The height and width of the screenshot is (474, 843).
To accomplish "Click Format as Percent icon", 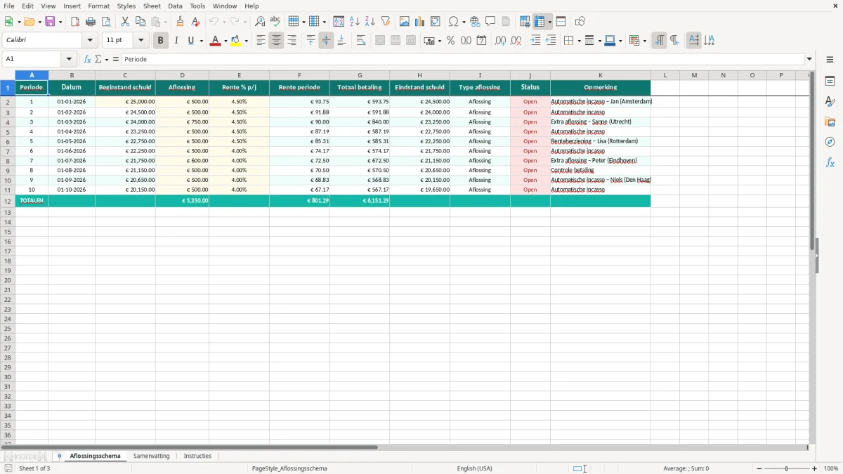I will click(x=450, y=41).
